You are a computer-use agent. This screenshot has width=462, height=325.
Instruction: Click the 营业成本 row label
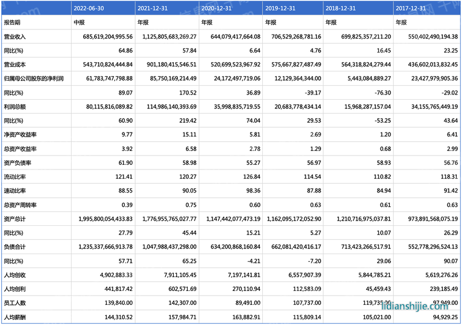(x=15, y=65)
